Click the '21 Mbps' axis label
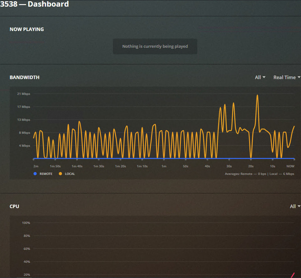This screenshot has width=301, height=278. [24, 94]
